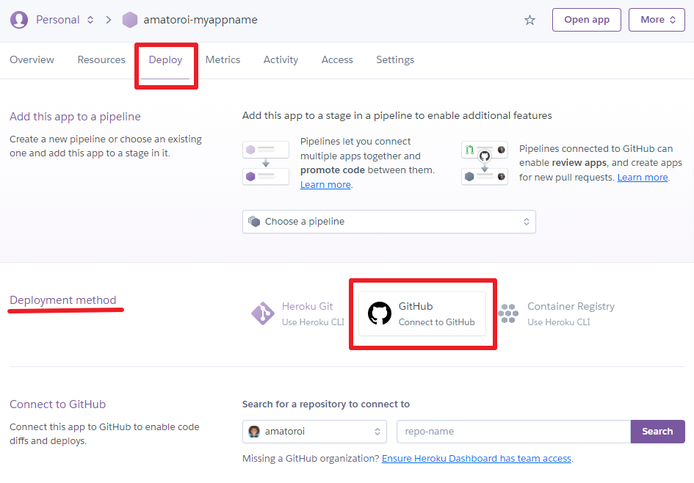Screen dimensions: 694x483
Task: Click the pipeline promote illustration
Action: (266, 163)
